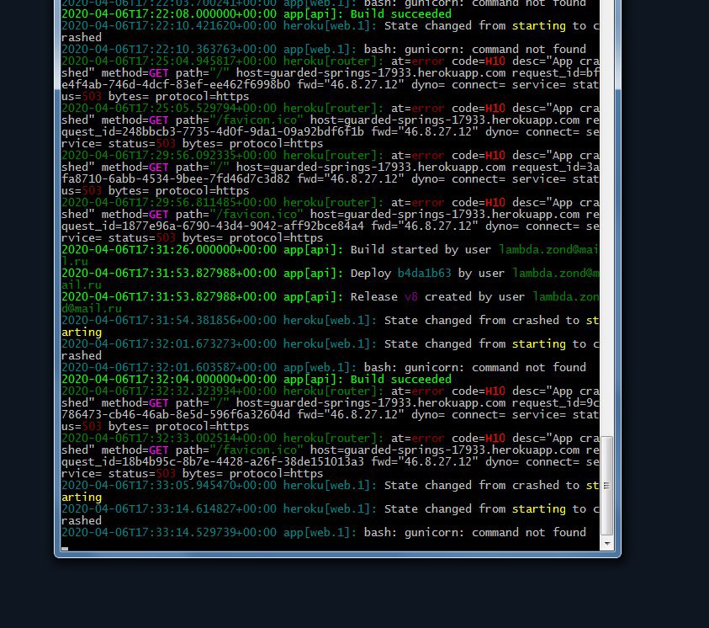Screen dimensions: 709x628
Task: Click 'gunicorn: command not found' at 17:33:14
Action: (495, 533)
